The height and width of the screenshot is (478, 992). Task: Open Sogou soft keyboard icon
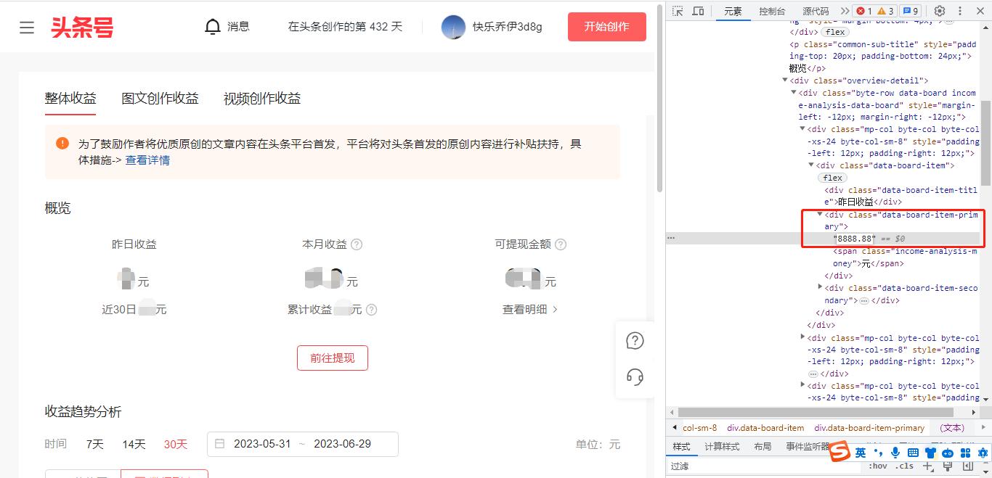pyautogui.click(x=915, y=453)
